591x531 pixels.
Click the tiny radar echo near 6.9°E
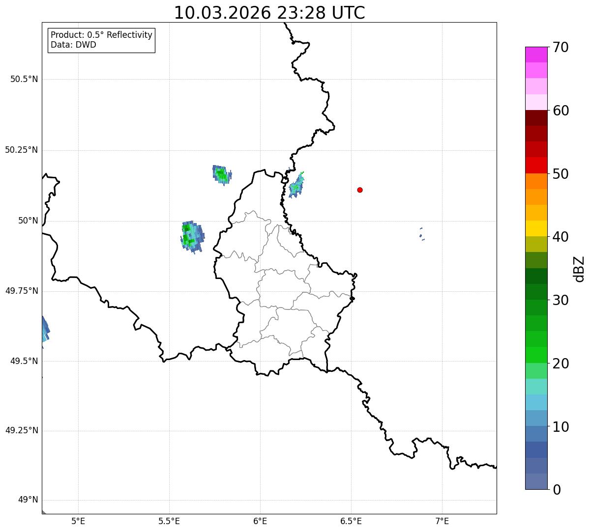click(x=421, y=234)
